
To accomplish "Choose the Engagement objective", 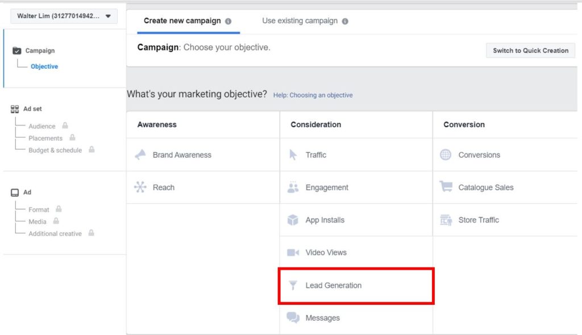I will (327, 187).
